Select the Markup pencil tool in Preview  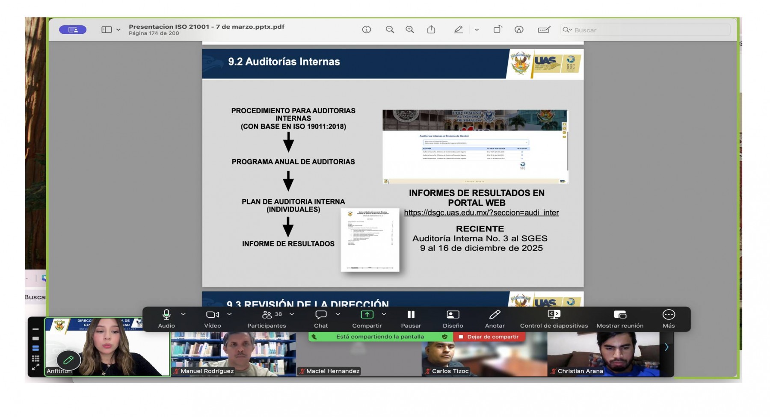tap(459, 30)
